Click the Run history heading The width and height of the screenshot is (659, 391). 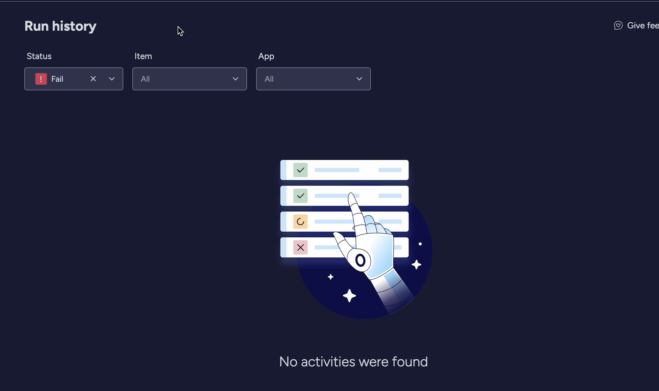[x=60, y=26]
